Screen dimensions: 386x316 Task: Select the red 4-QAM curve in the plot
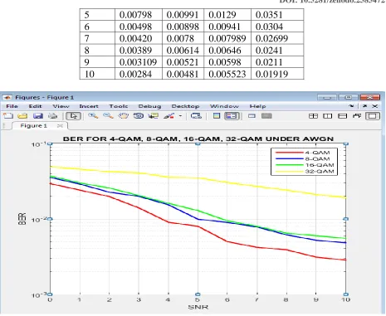[x=198, y=226]
